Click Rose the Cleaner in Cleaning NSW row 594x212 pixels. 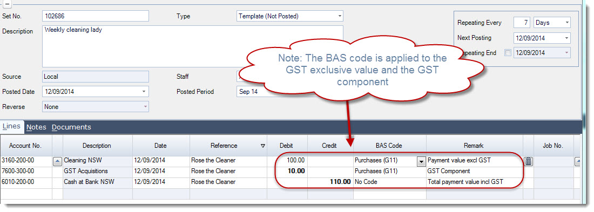click(228, 161)
